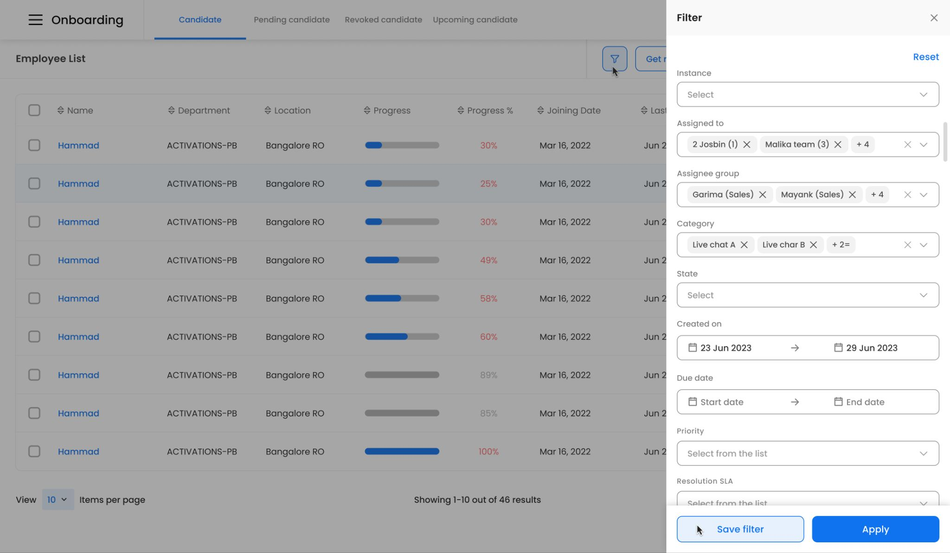Open the hamburger menu next to Onboarding
The width and height of the screenshot is (950, 553).
tap(35, 19)
